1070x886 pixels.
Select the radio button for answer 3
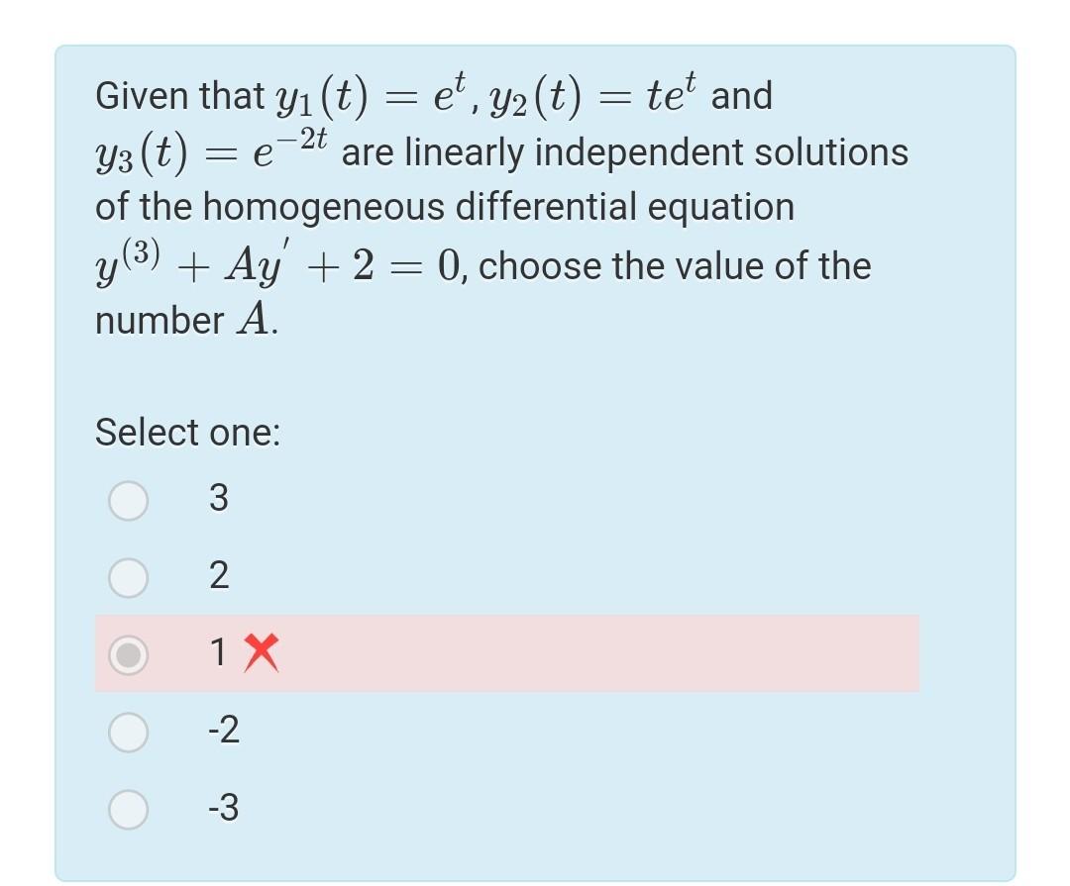[128, 501]
